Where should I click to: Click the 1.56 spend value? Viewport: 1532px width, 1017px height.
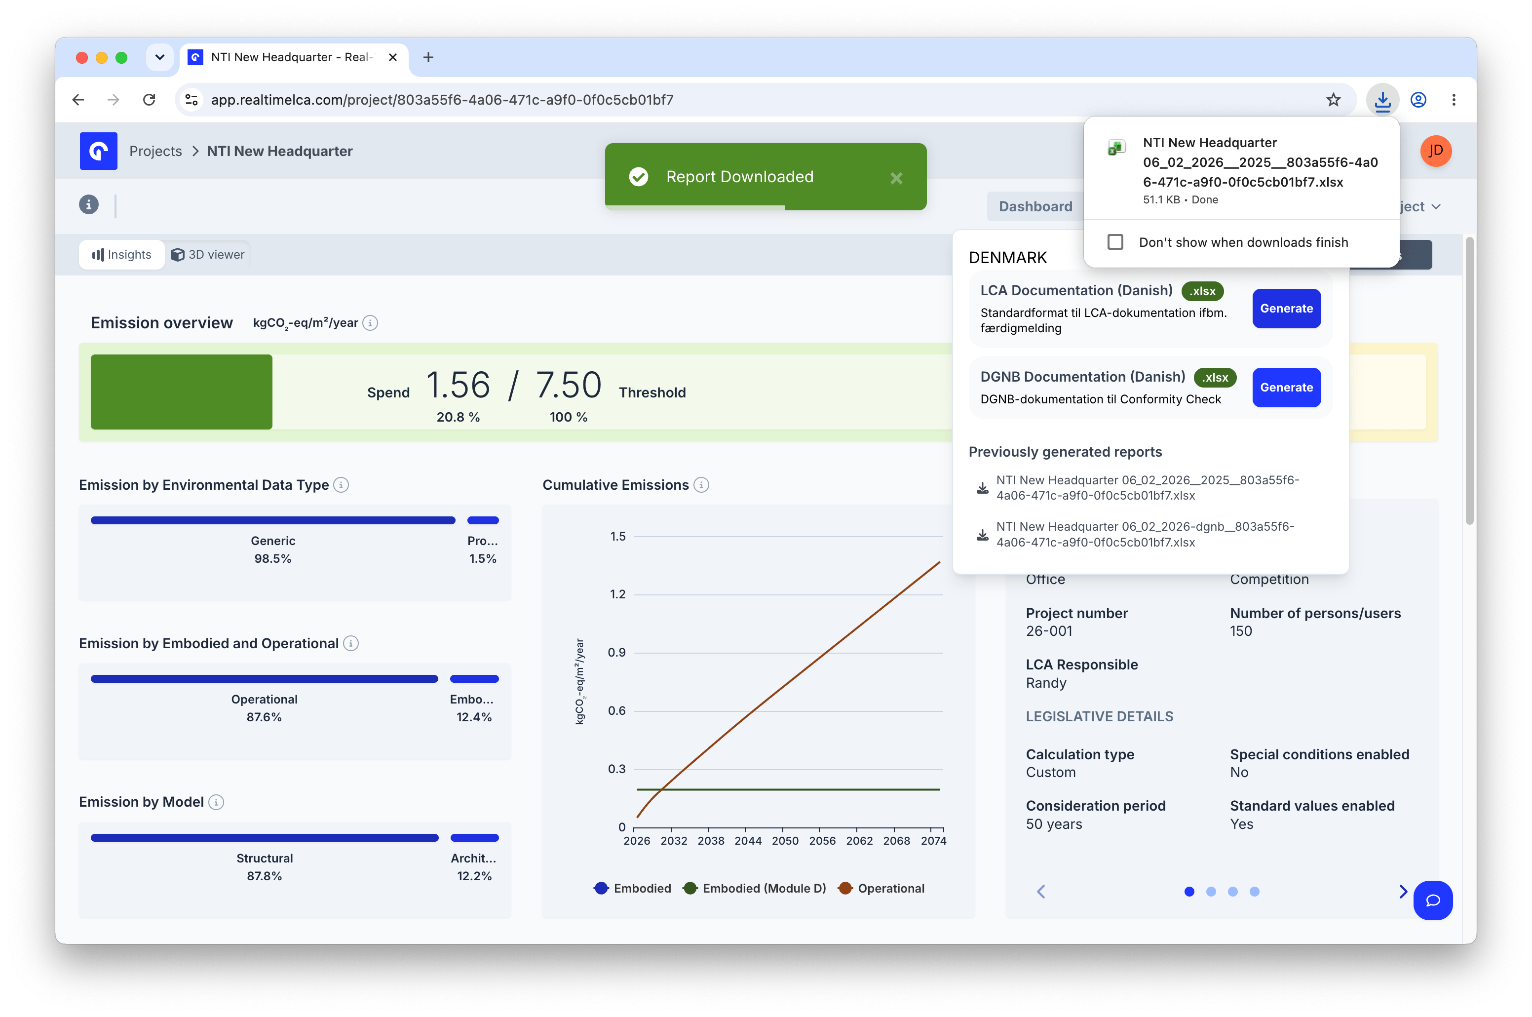pos(458,385)
